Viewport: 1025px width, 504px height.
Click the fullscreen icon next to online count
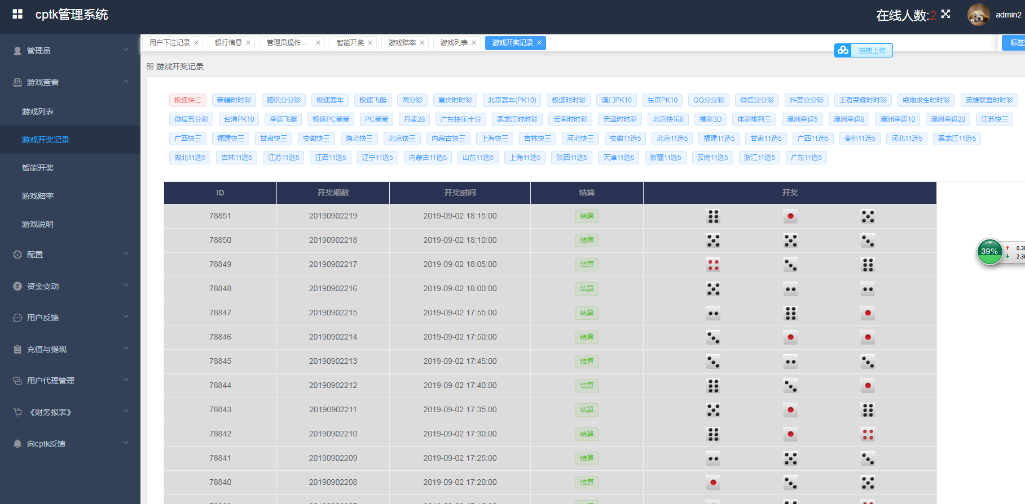click(946, 14)
